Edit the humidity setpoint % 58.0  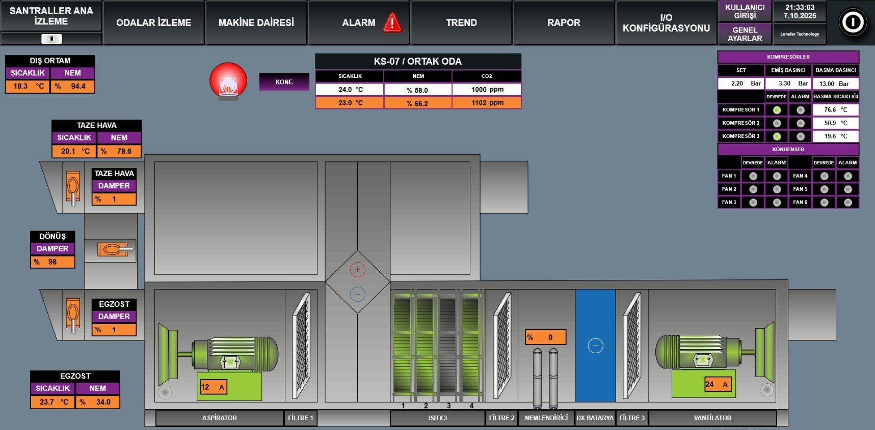(418, 90)
